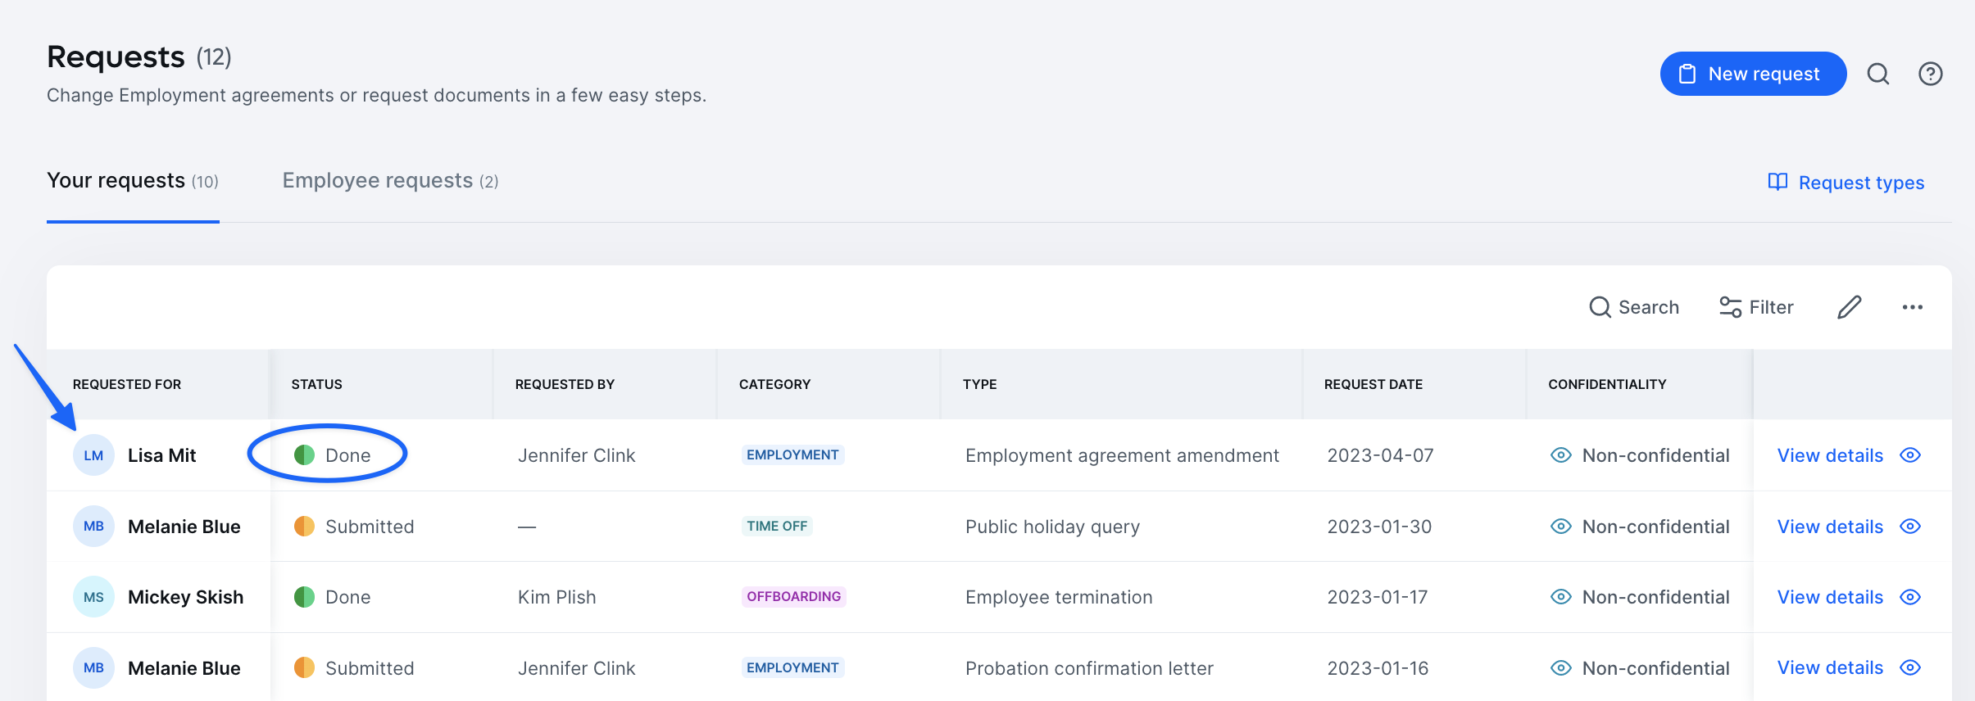Viewport: 1975px width, 701px height.
Task: Click the OFFBOARDING category tag
Action: pos(793,596)
